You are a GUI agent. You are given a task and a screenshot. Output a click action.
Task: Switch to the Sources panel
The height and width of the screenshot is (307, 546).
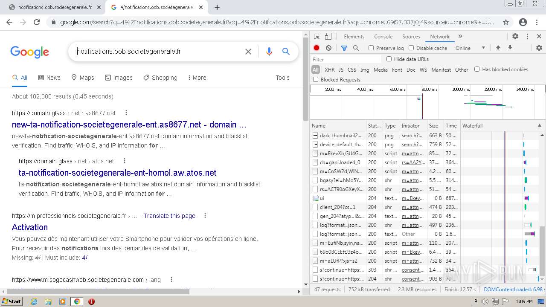(411, 37)
